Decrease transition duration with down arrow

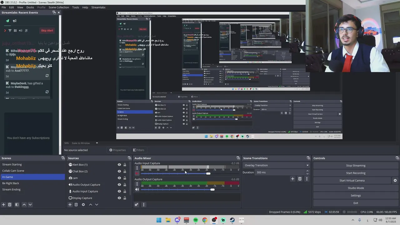click(307, 174)
